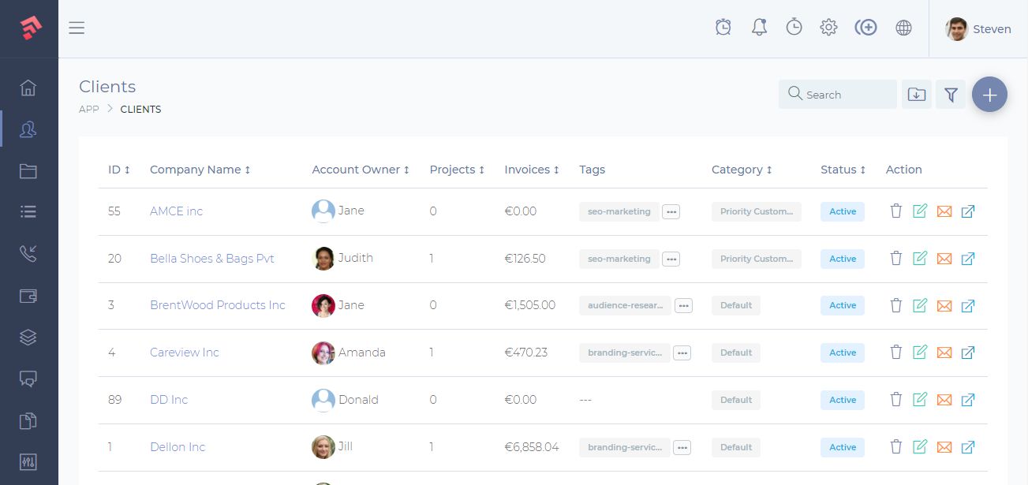Image resolution: width=1028 pixels, height=485 pixels.
Task: Open the filter funnel icon
Action: click(x=951, y=94)
